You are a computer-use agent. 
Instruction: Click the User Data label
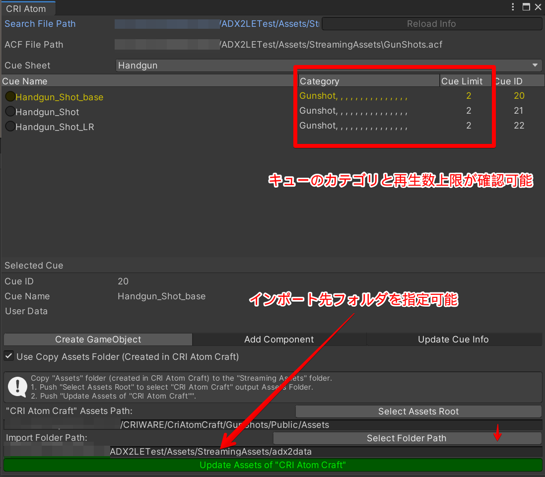coord(26,311)
